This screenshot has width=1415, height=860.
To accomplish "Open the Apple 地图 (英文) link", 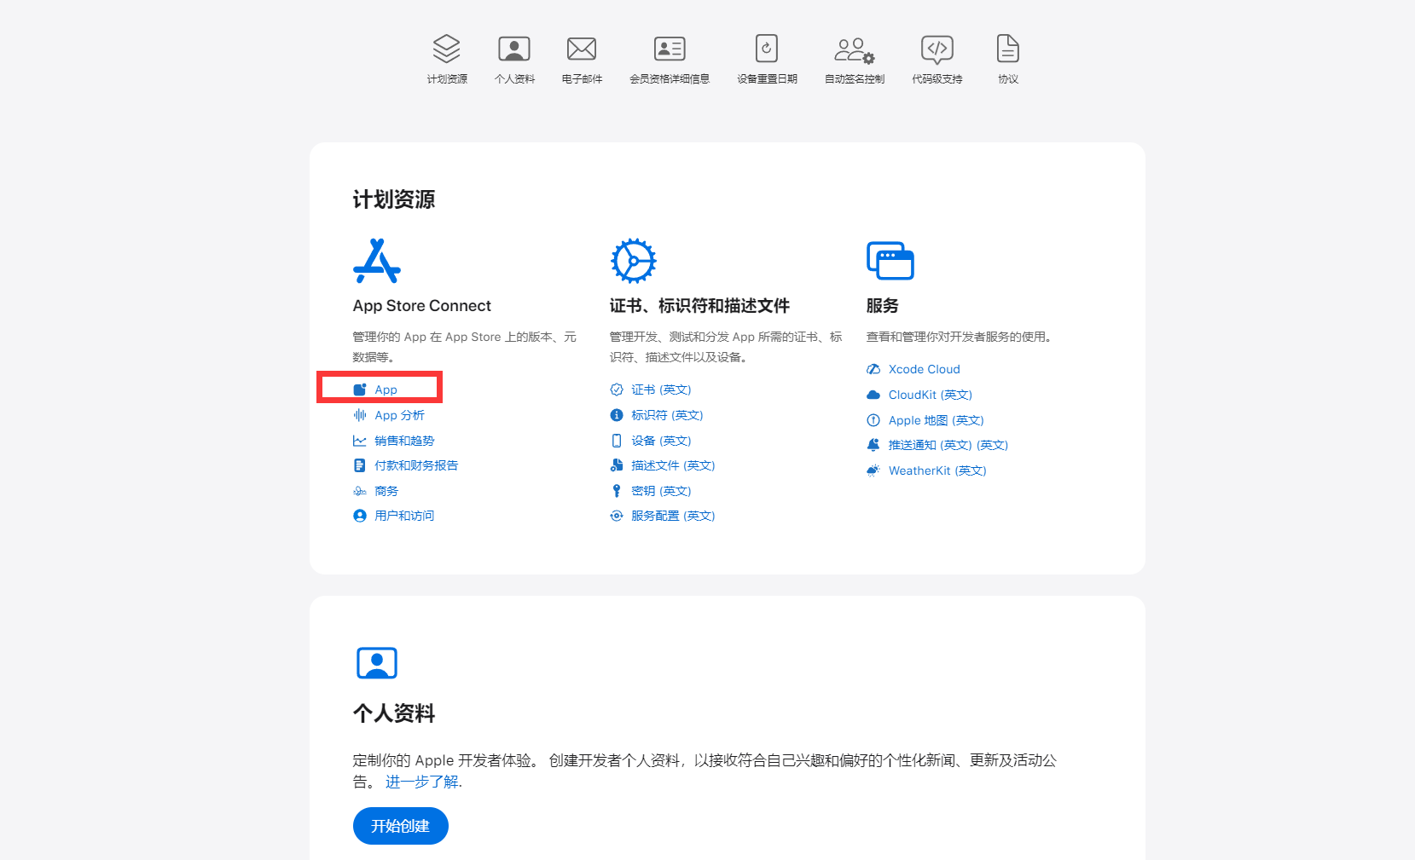I will pos(937,420).
